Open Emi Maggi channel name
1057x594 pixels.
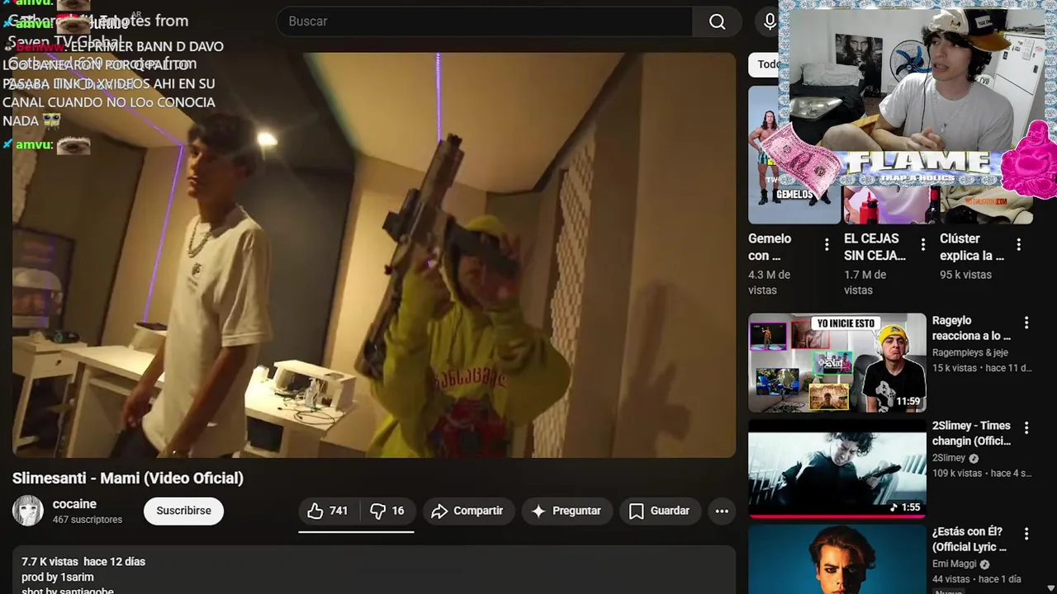955,564
